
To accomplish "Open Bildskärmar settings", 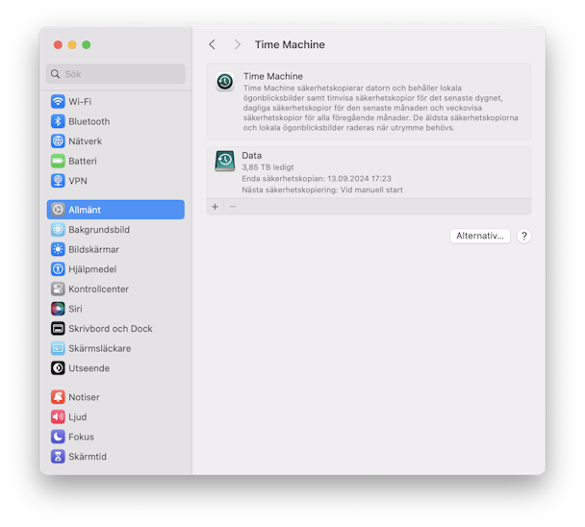I will tap(115, 249).
